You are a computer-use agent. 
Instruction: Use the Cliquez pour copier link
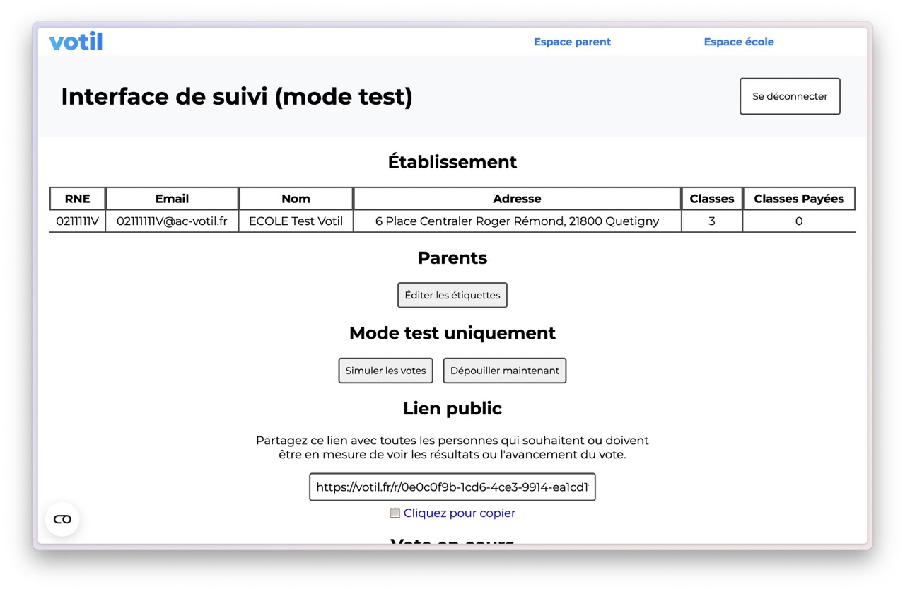460,513
